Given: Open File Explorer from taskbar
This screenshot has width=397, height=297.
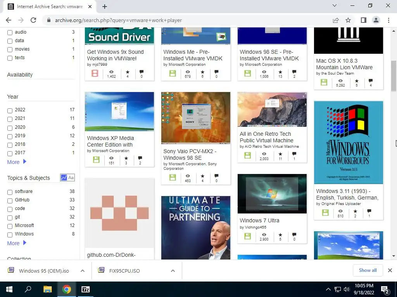Looking at the screenshot, I should [x=47, y=289].
